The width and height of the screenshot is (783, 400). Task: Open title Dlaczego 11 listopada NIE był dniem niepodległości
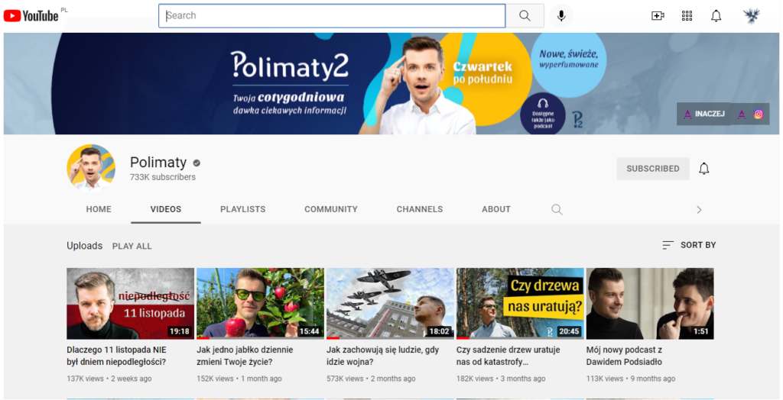pyautogui.click(x=117, y=356)
